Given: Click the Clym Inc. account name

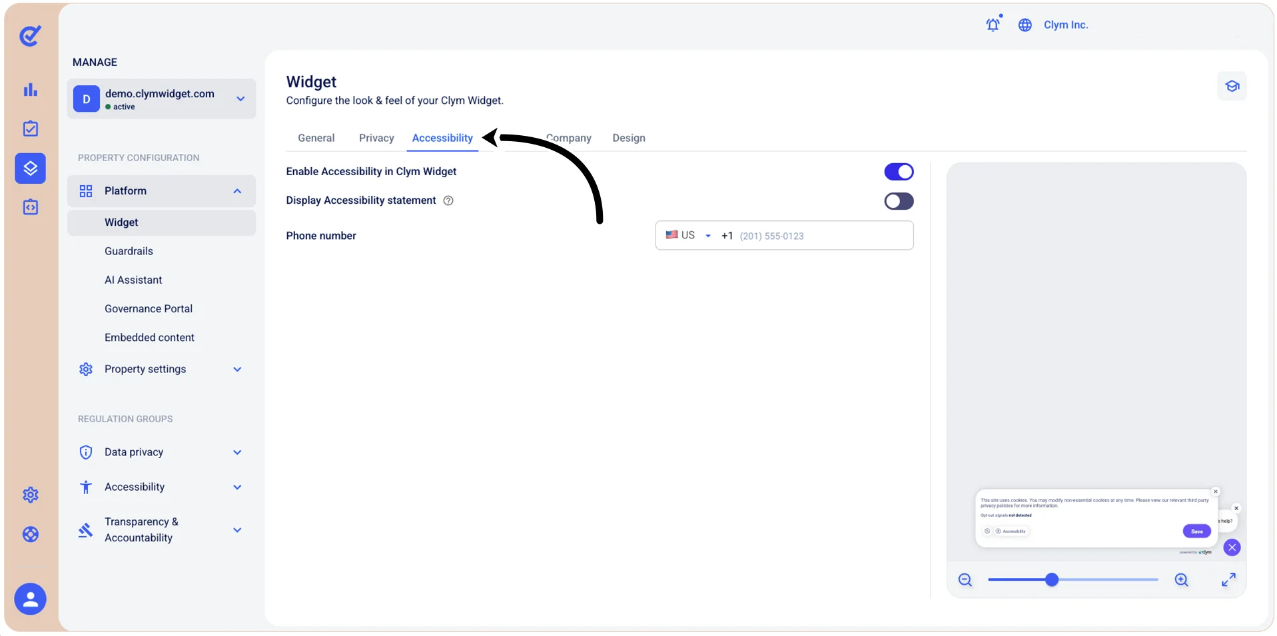Looking at the screenshot, I should click(1066, 25).
